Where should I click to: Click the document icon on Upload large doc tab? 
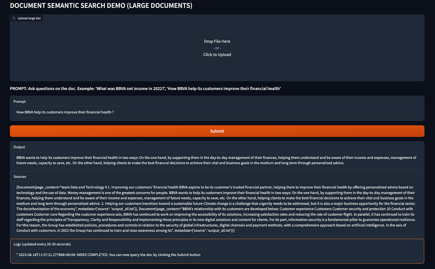point(14,18)
